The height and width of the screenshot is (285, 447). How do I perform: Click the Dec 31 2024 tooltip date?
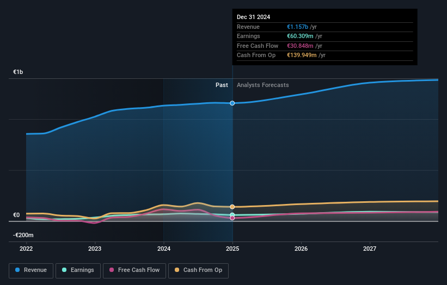coord(253,17)
